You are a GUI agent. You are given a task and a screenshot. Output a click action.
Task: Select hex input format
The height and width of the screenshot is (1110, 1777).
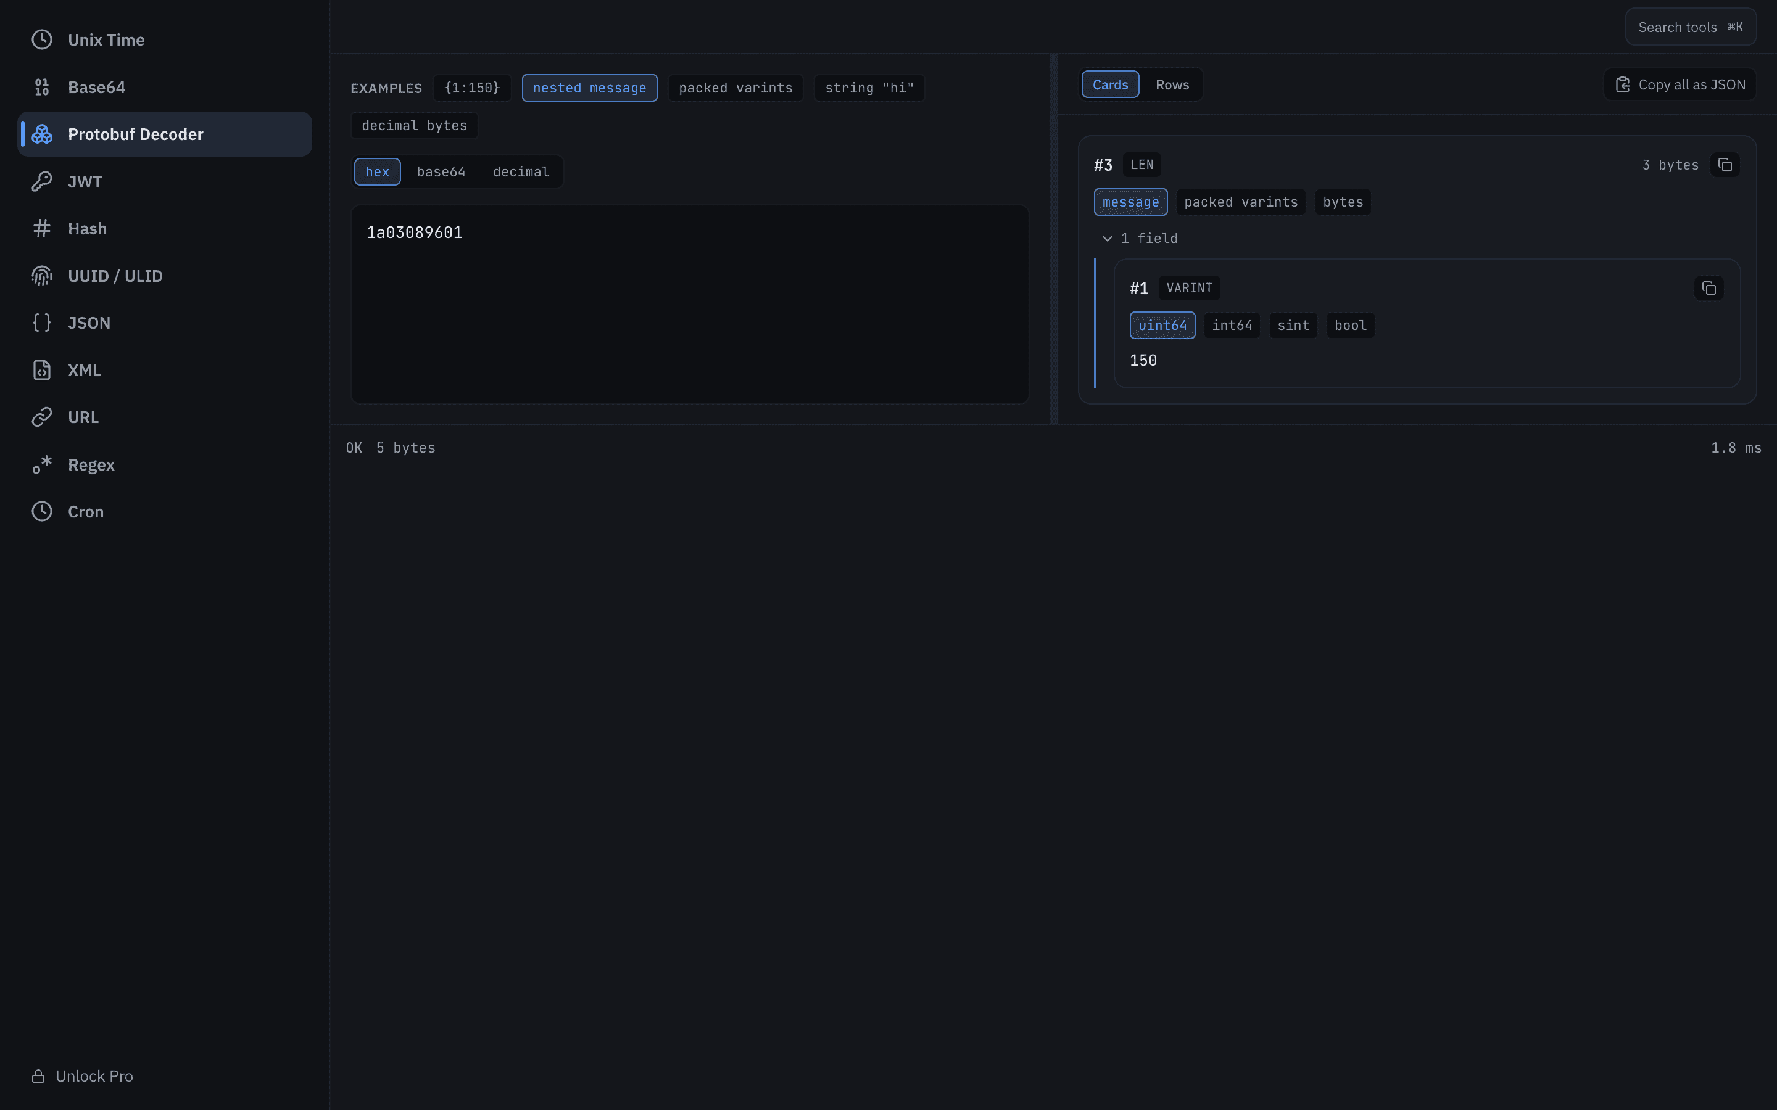tap(378, 172)
